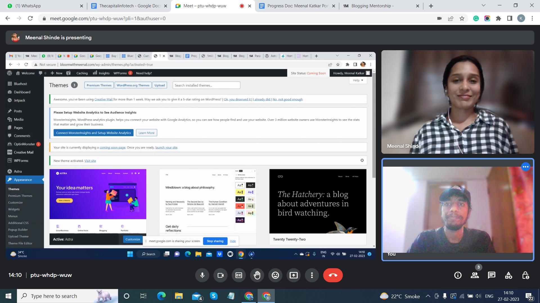Click Present now screen share button
540x303 pixels.
coord(294,275)
